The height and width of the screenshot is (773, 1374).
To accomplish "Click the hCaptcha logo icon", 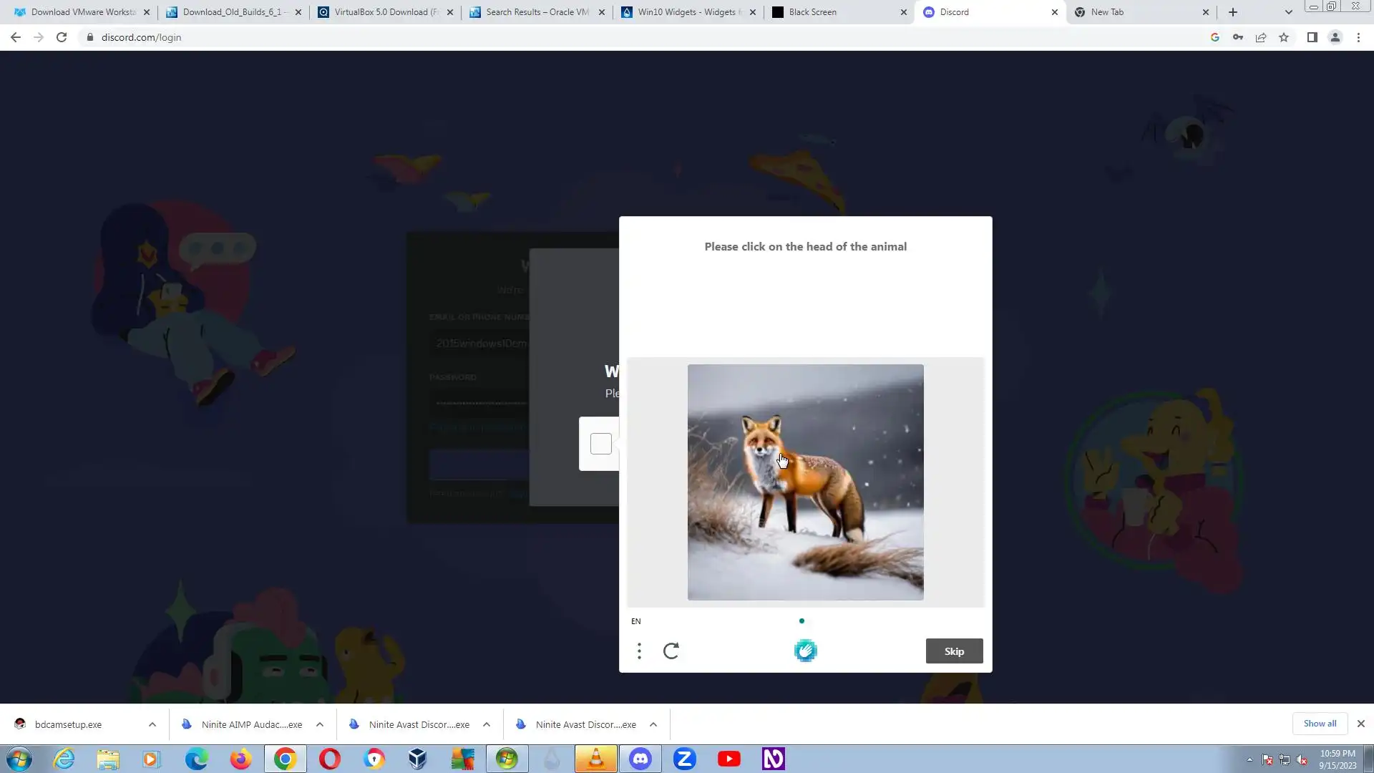I will pos(805,651).
